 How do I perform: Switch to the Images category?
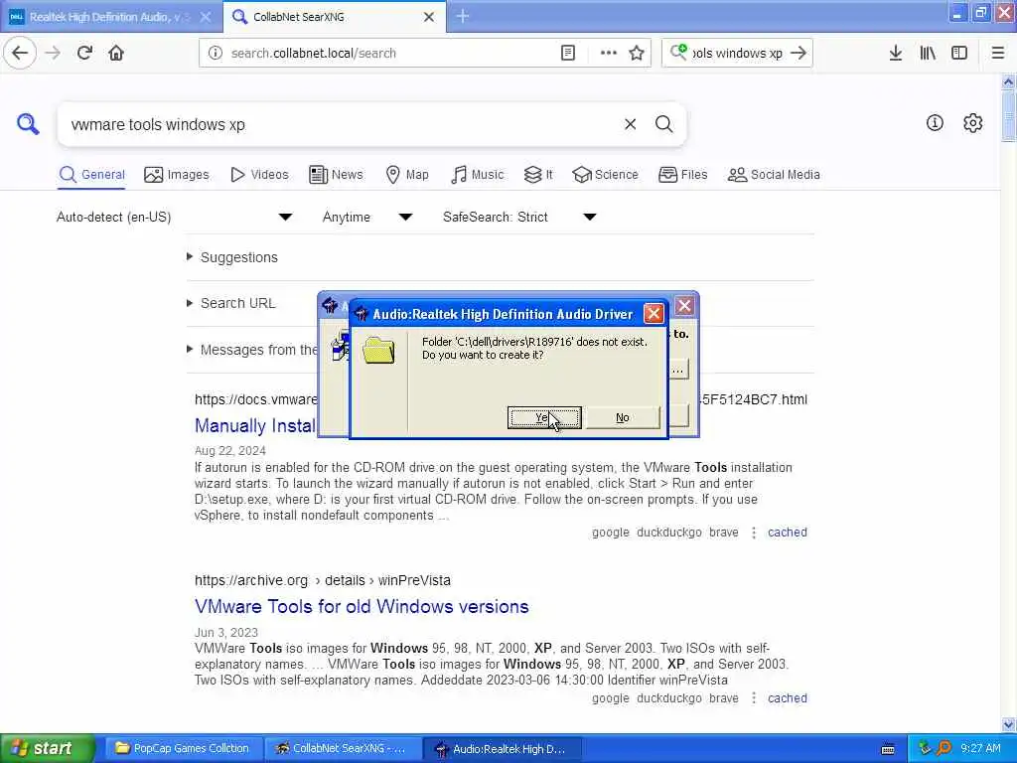click(x=177, y=175)
